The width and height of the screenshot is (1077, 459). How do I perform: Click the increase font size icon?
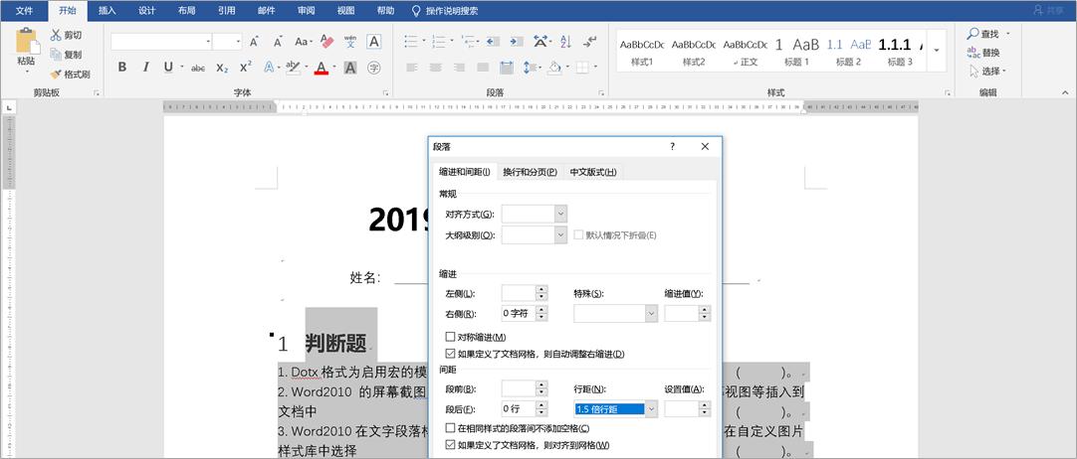coord(254,42)
